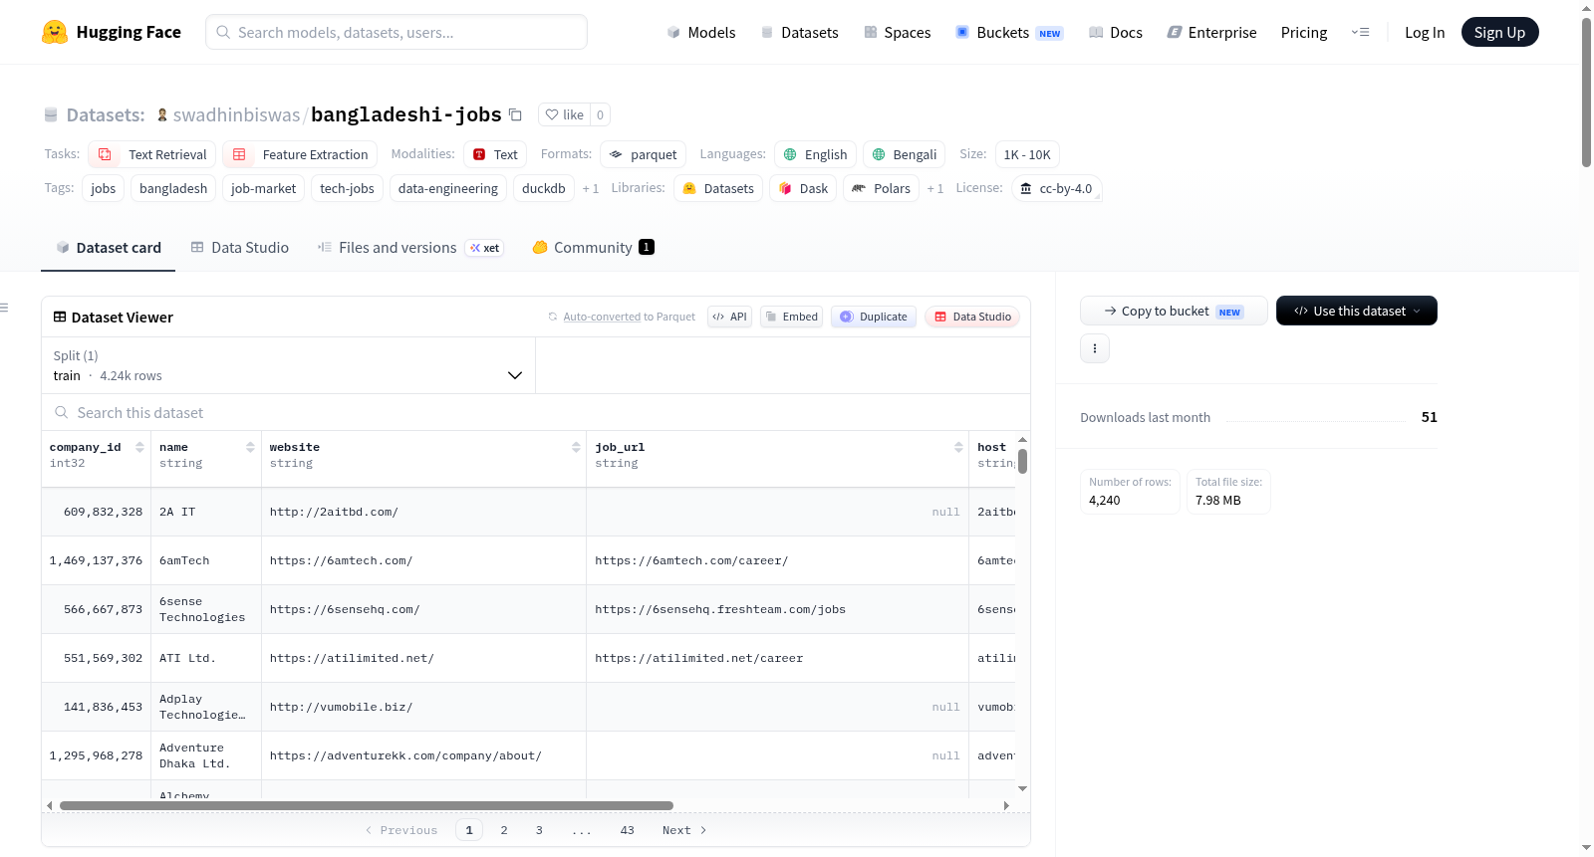Switch to the Data Studio tab
The image size is (1594, 857).
[240, 248]
